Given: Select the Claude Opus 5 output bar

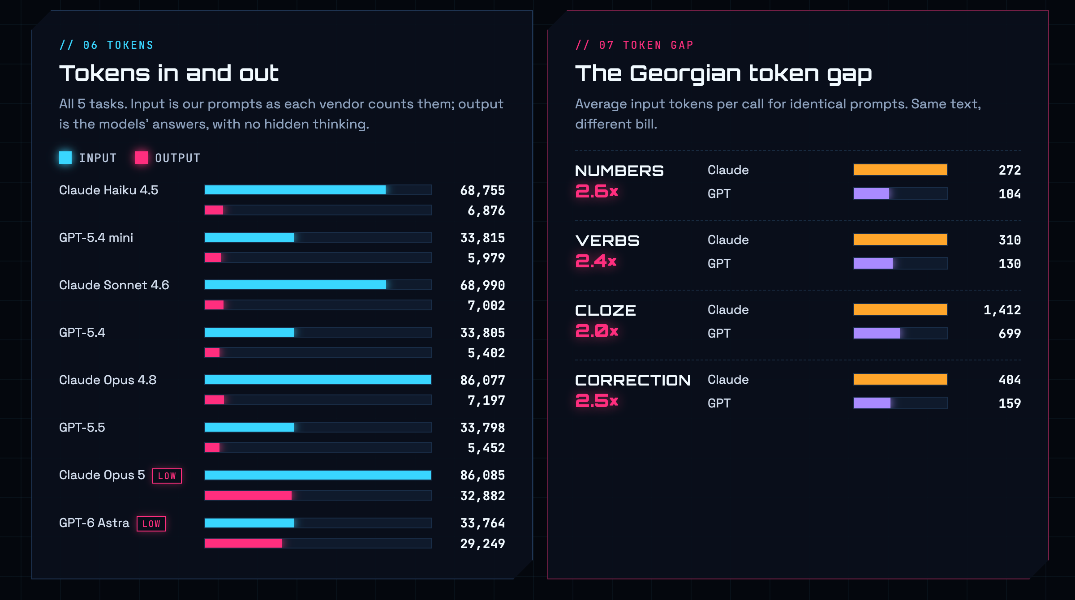Looking at the screenshot, I should (x=318, y=495).
